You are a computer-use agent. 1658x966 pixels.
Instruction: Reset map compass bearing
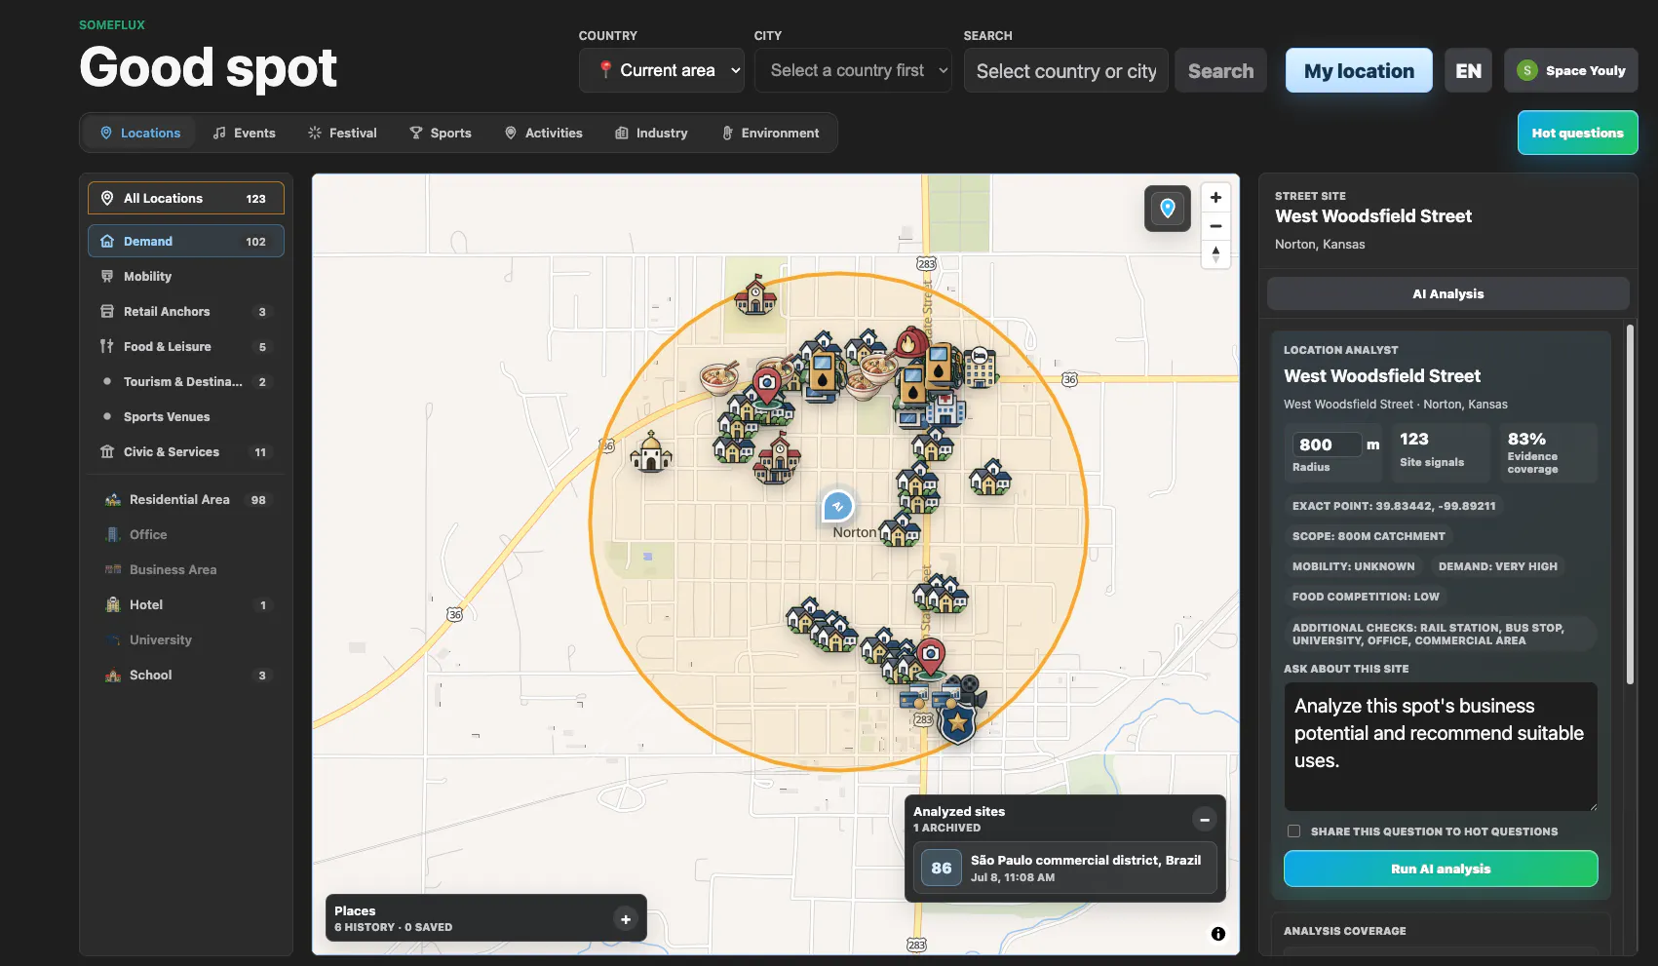click(x=1215, y=254)
